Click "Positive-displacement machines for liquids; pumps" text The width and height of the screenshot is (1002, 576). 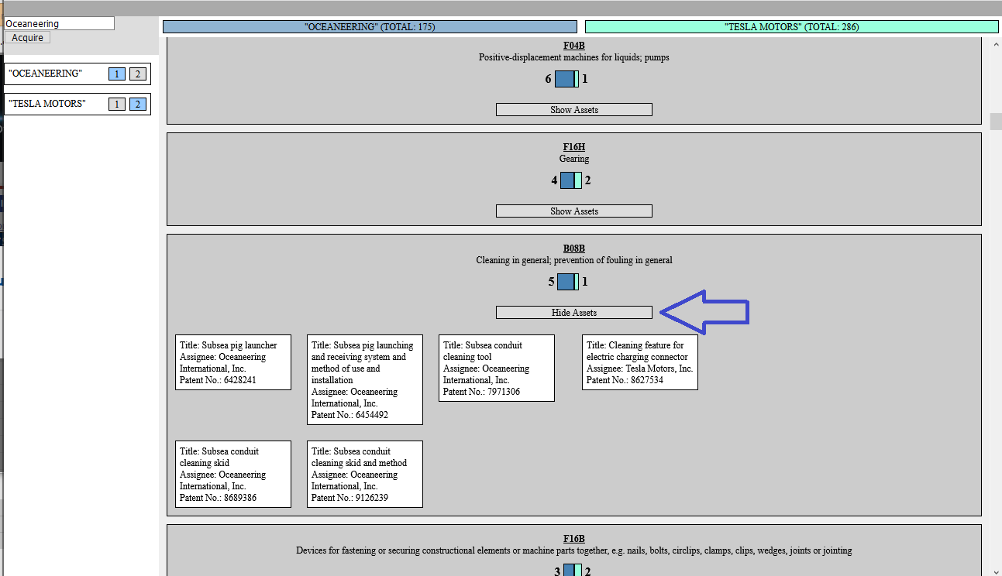pyautogui.click(x=574, y=57)
